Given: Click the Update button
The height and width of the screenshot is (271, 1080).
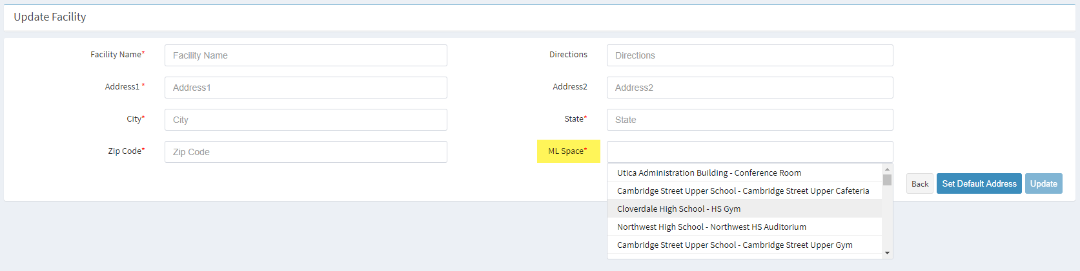Looking at the screenshot, I should pos(1043,183).
